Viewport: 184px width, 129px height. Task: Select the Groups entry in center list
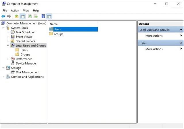[x=58, y=34]
